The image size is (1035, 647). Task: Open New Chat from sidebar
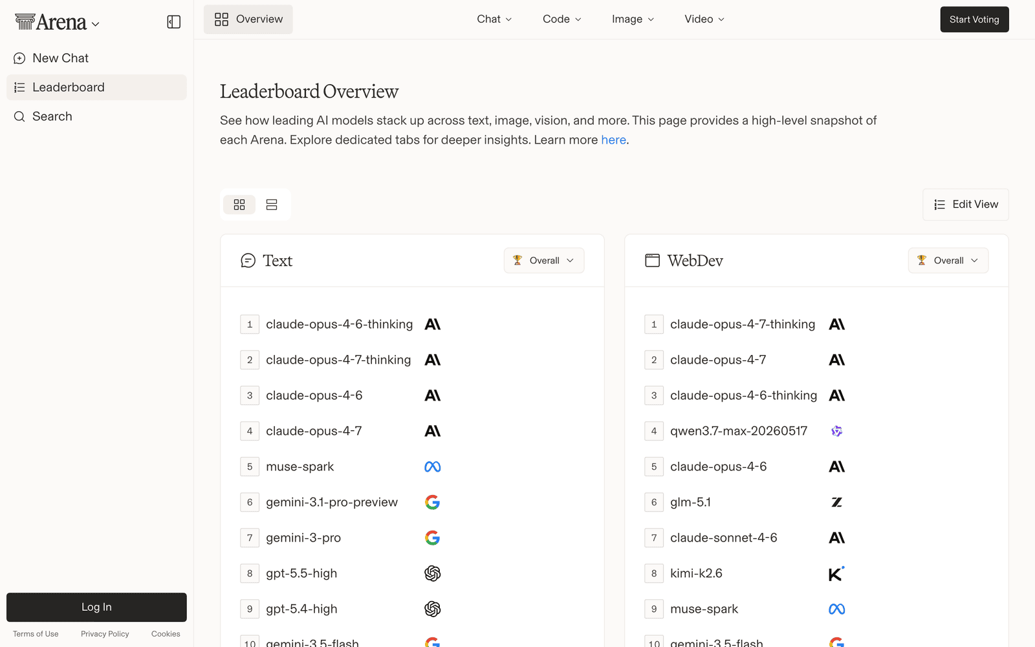96,58
